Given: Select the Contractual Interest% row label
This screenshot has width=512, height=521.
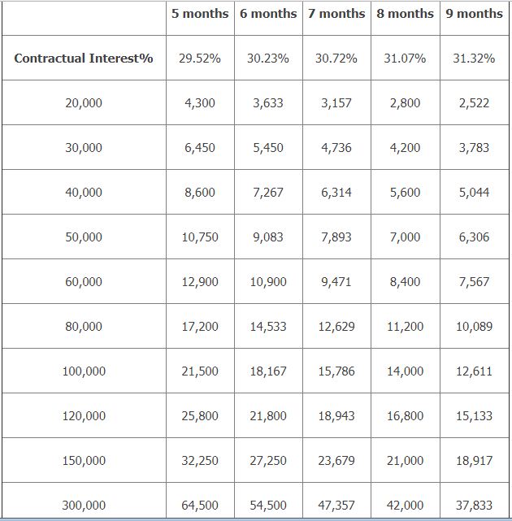Looking at the screenshot, I should pos(84,59).
